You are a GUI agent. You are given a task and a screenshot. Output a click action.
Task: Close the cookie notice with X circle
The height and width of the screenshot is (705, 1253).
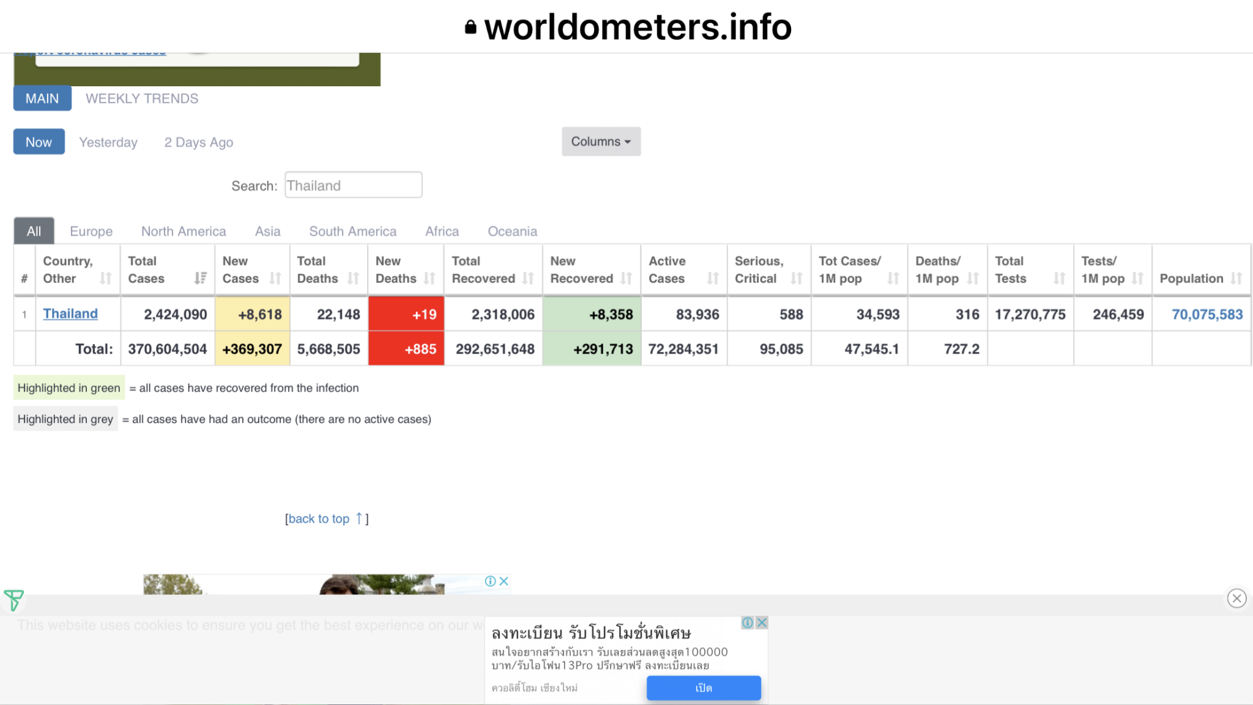pos(1236,599)
